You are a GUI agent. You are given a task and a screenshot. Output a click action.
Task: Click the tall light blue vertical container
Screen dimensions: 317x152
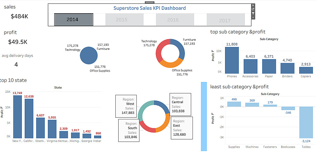tap(204, 116)
